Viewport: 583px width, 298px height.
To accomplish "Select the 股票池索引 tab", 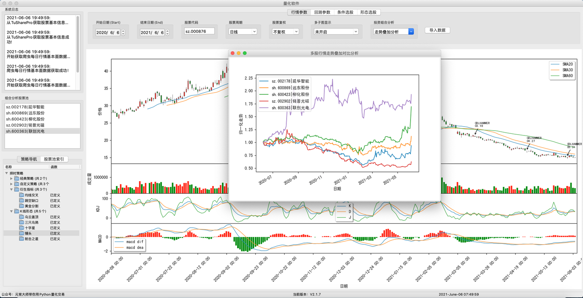I will (54, 159).
